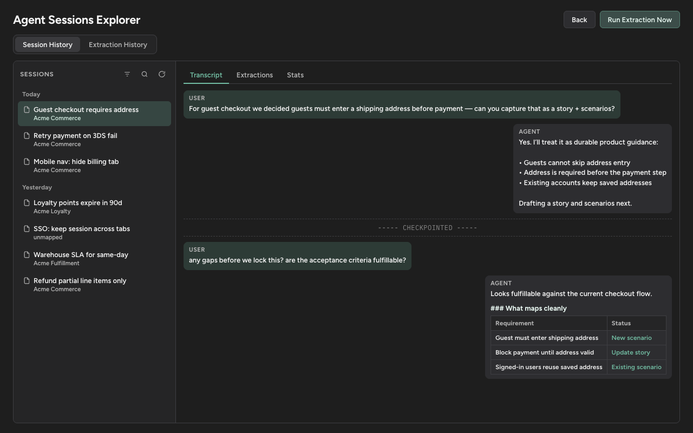Image resolution: width=693 pixels, height=433 pixels.
Task: Click the SESSIONS panel heading
Action: (37, 74)
